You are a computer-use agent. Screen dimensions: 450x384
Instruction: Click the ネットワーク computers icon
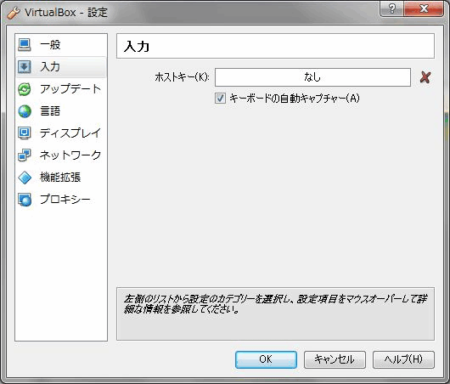pos(25,155)
